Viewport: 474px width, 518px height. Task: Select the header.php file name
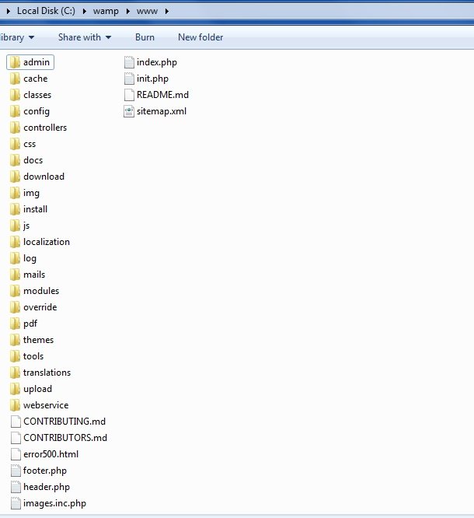point(47,487)
